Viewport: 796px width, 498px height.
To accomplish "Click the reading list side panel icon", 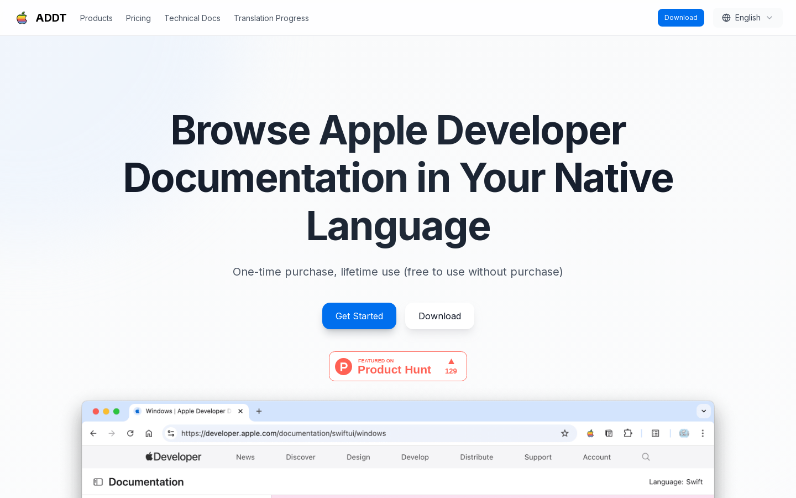I will point(656,433).
